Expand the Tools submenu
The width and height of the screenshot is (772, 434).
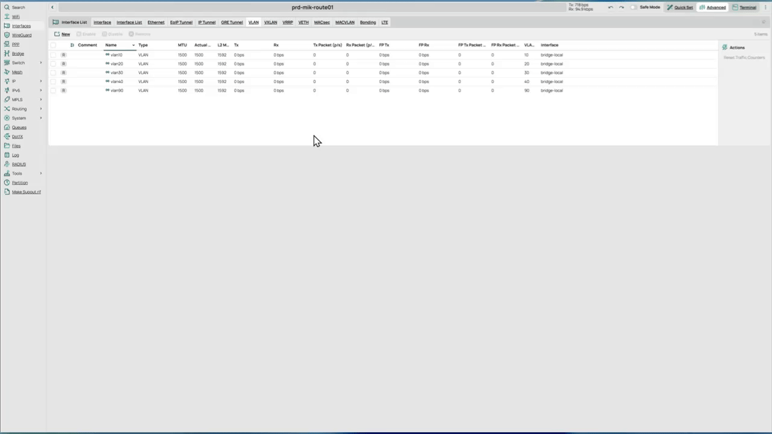click(41, 174)
